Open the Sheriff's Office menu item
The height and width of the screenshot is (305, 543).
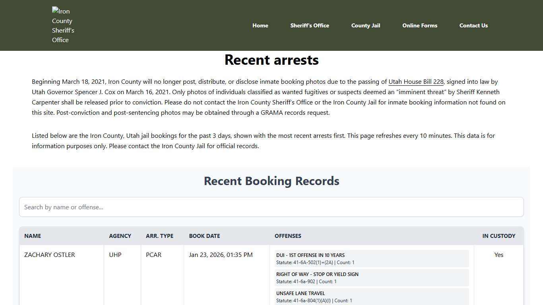[x=310, y=25]
